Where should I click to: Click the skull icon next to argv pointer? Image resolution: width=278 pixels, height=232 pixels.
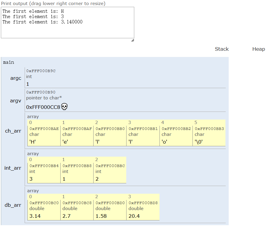[x=64, y=107]
